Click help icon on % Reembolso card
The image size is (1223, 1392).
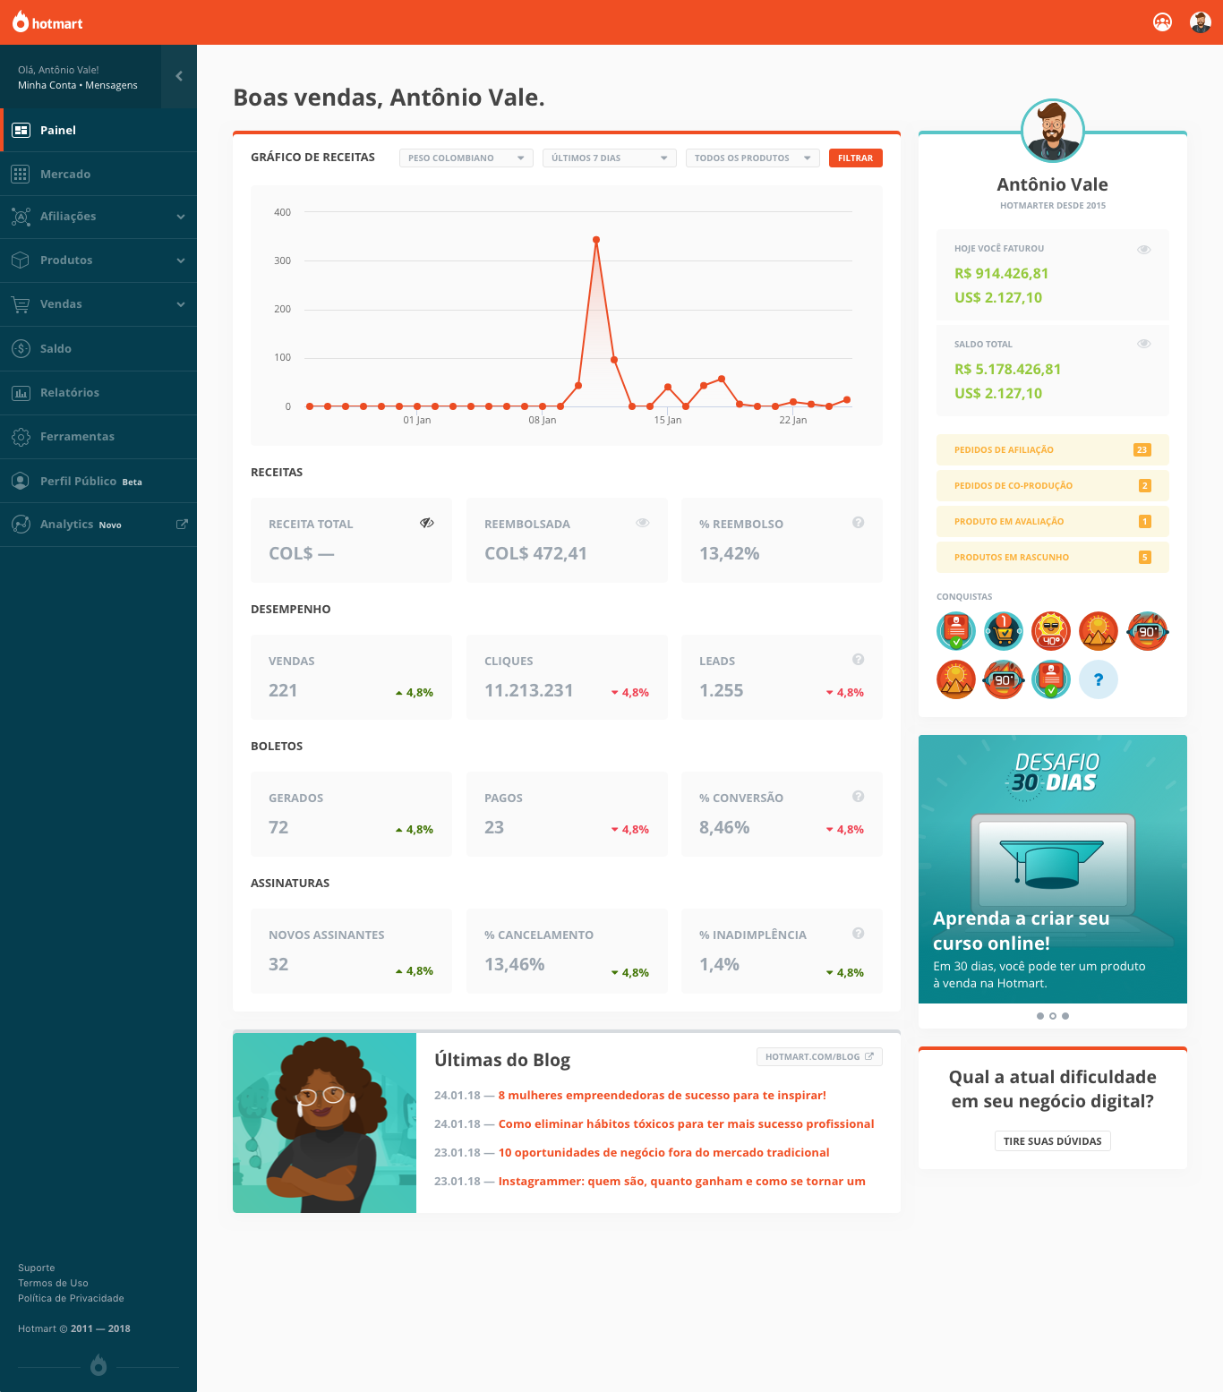(858, 523)
